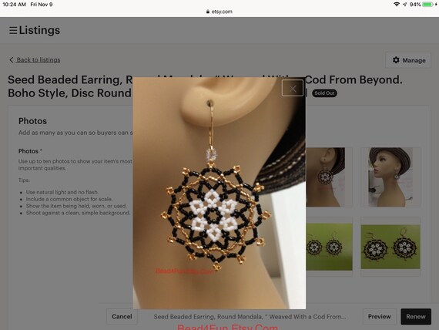The height and width of the screenshot is (330, 439).
Task: Tap the battery indicator in status bar
Action: click(x=427, y=4)
